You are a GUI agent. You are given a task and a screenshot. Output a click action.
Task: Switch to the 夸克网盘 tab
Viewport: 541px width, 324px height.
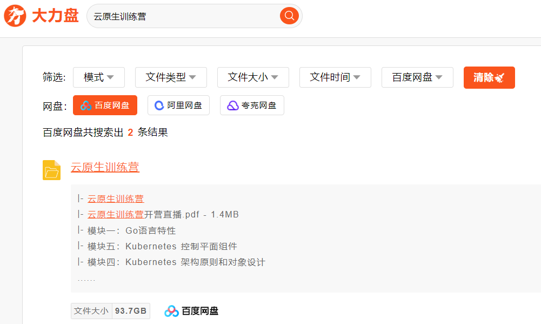(x=252, y=105)
